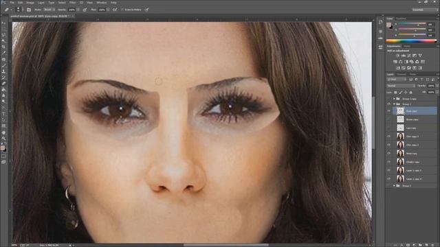Add a Brightness/Contrast adjustment
The image size is (440, 247).
coord(397,56)
